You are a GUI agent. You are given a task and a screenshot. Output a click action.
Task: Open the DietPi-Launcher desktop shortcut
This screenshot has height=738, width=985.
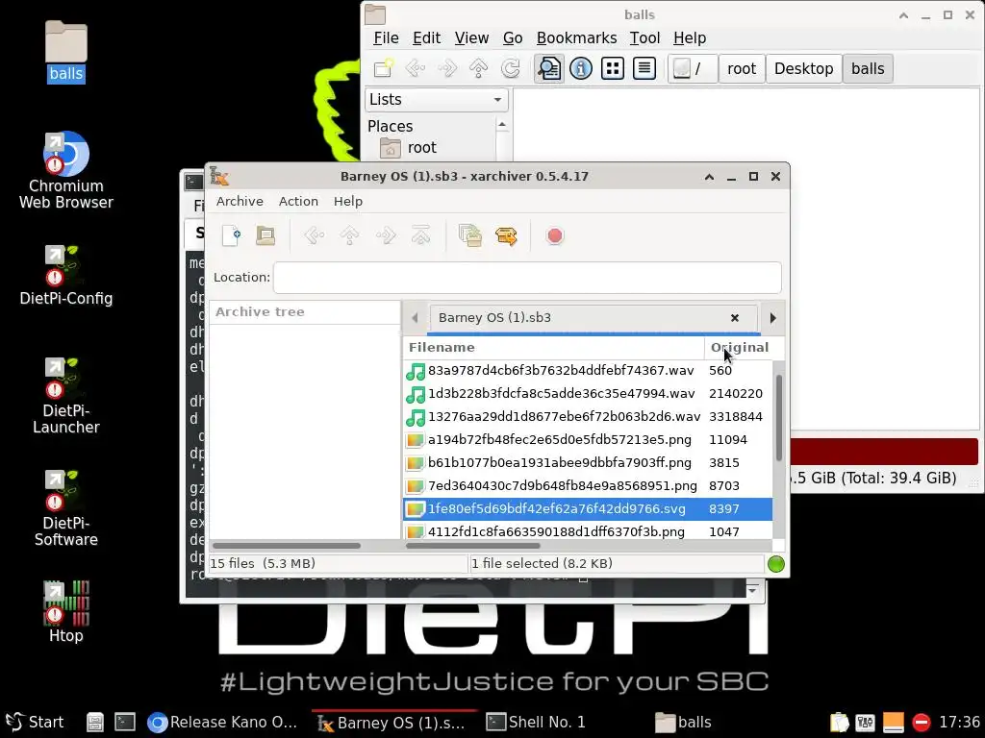[x=66, y=395]
